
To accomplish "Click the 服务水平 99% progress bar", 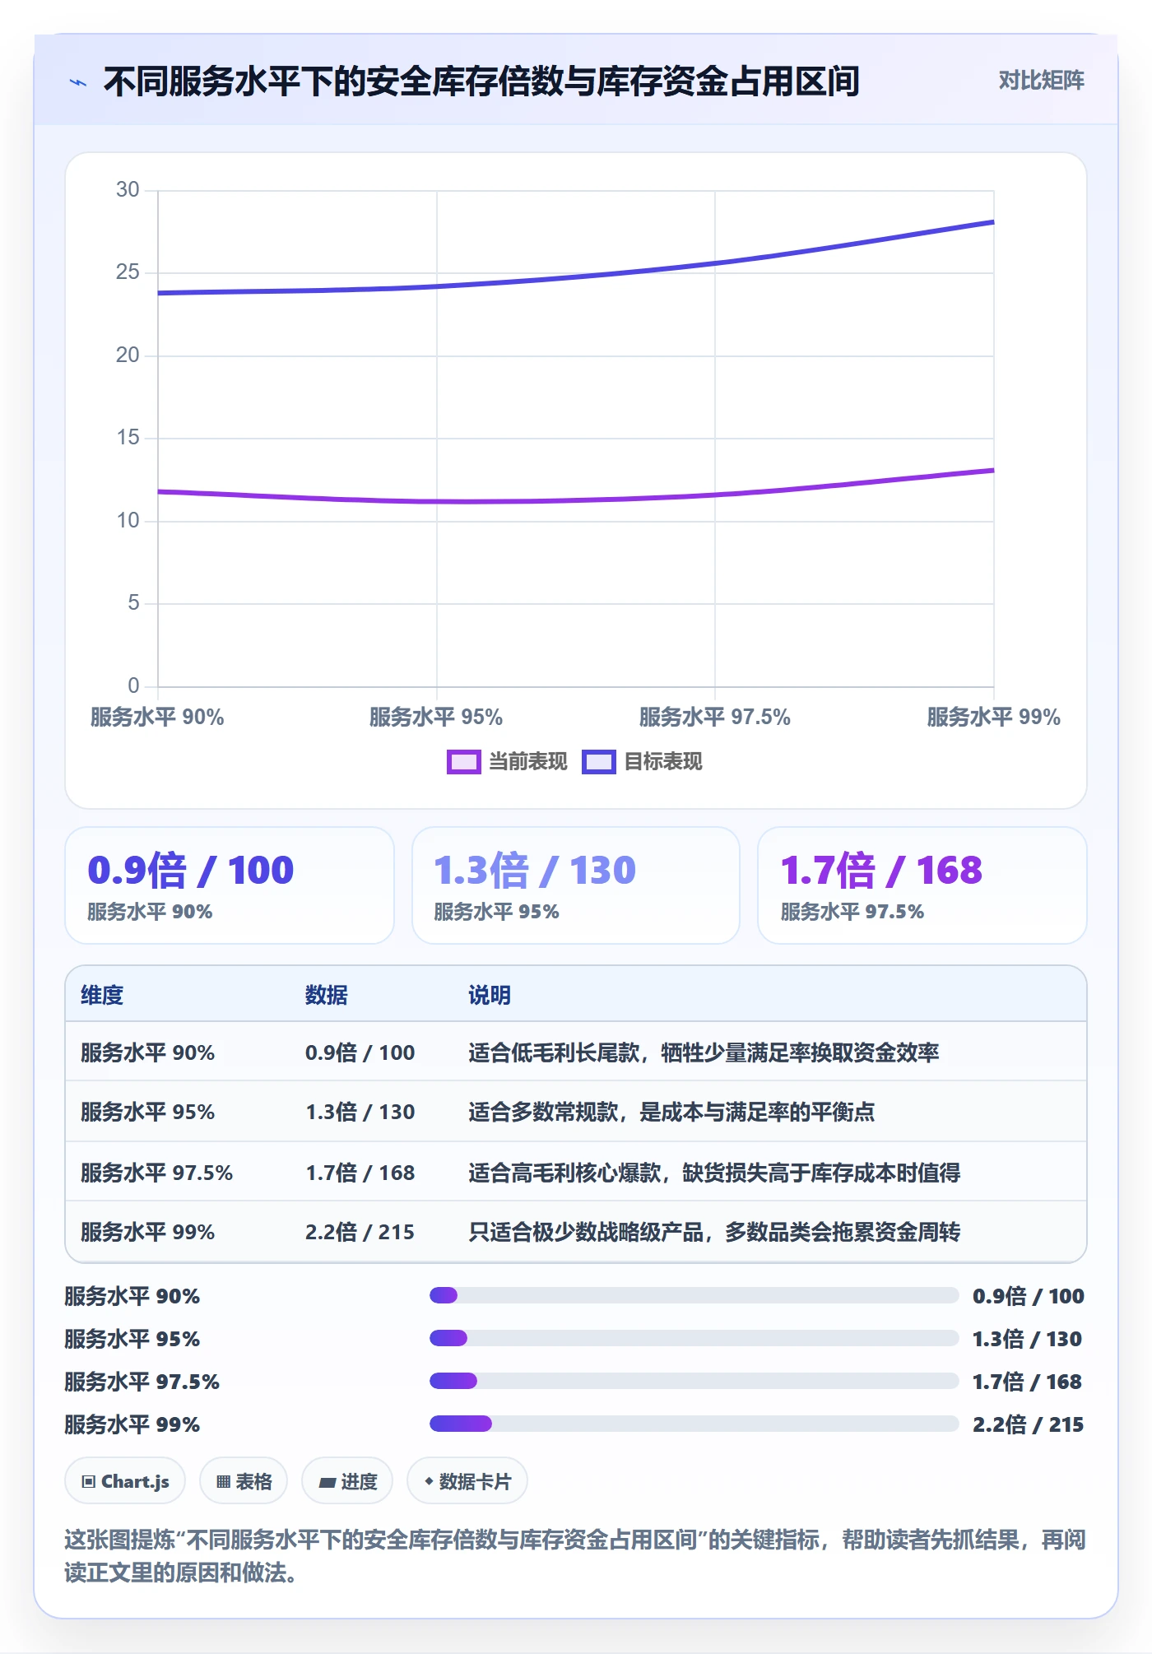I will [x=694, y=1424].
